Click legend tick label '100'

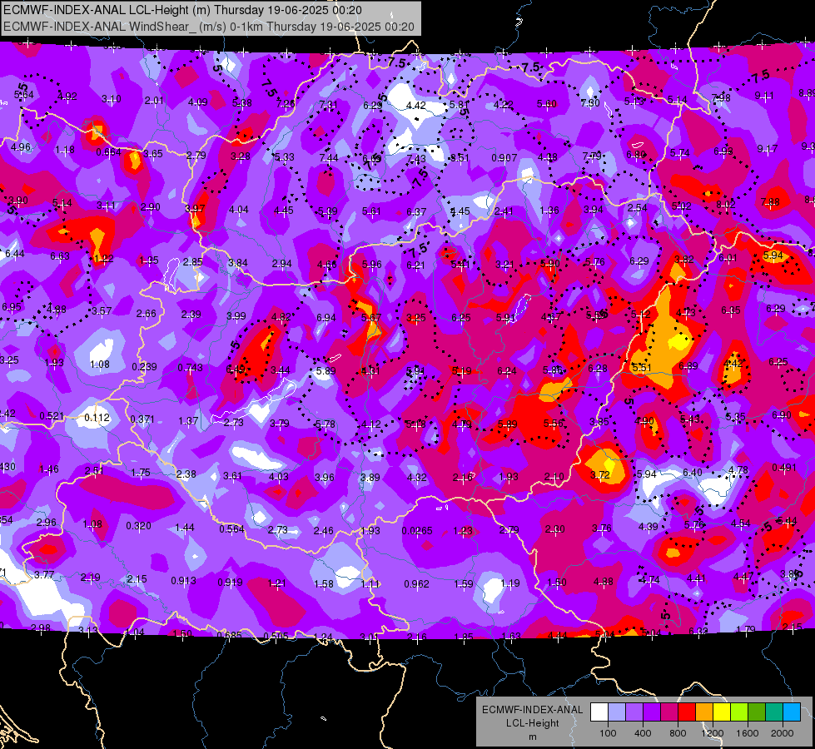608,733
